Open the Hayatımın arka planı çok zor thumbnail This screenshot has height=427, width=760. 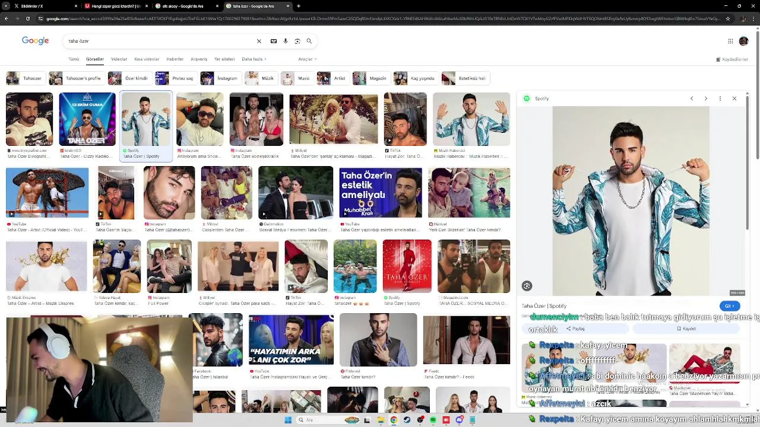tap(291, 340)
